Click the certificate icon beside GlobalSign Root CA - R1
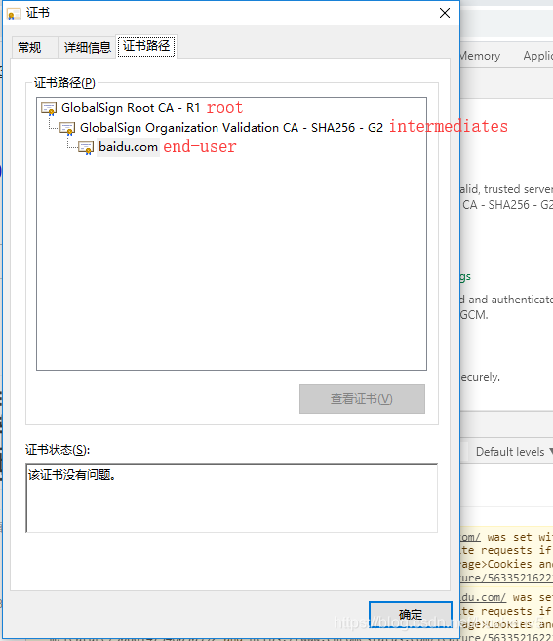This screenshot has height=641, width=553. coord(49,108)
